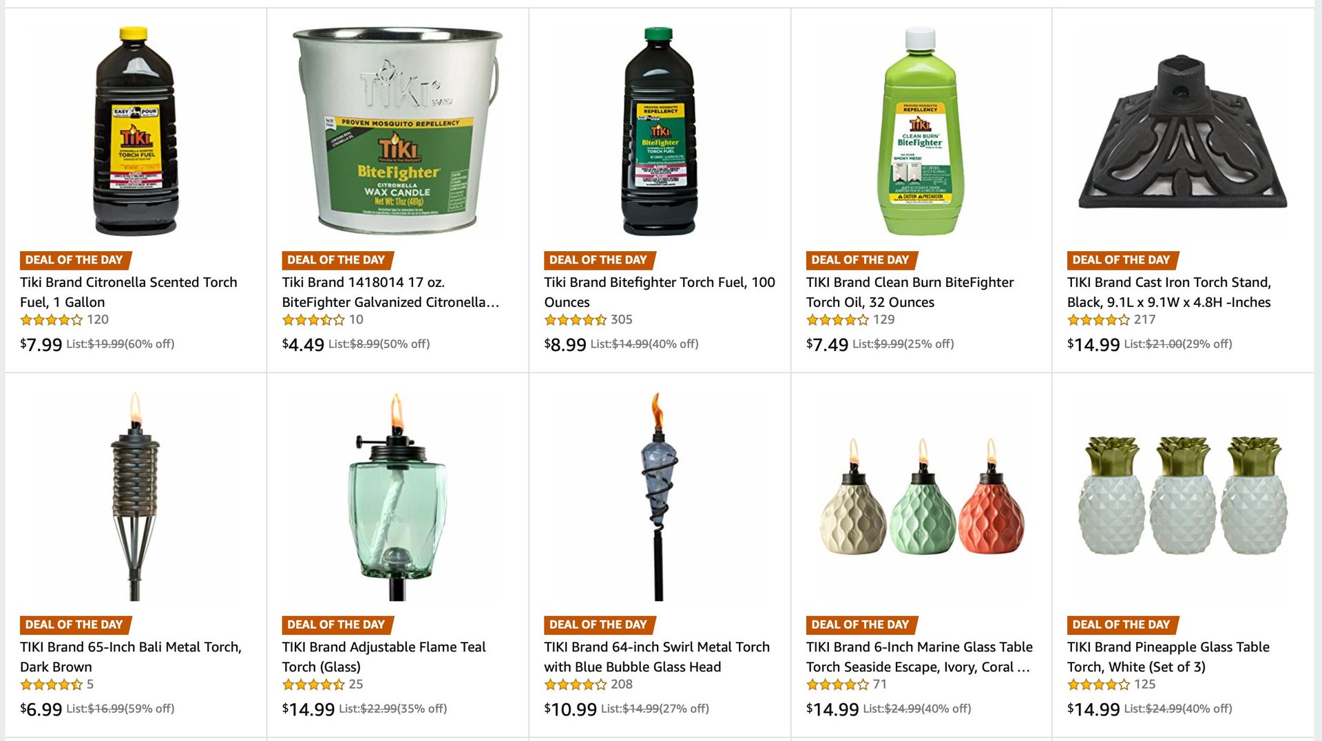Open the three marine glass table torches image
This screenshot has height=741, width=1322.
(x=921, y=495)
